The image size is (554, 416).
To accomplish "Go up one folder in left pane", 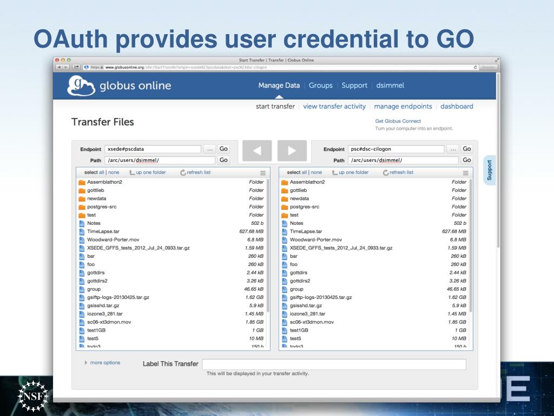I will point(148,172).
